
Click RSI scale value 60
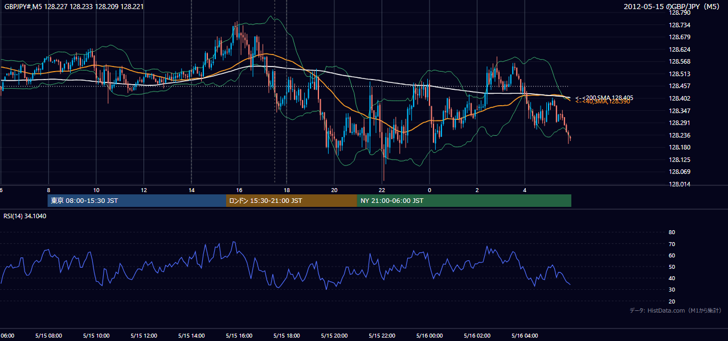pos(672,255)
